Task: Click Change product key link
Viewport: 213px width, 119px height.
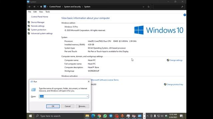Action: 175,85
